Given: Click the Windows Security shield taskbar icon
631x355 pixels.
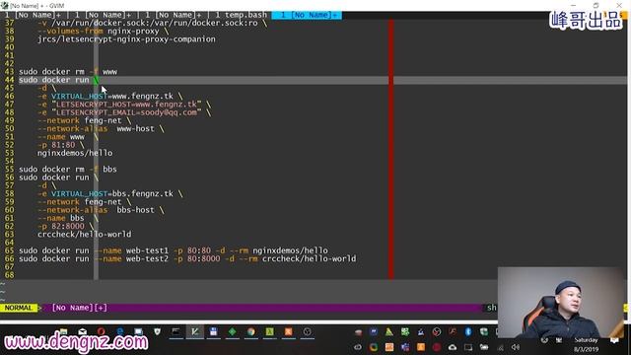Looking at the screenshot, I should [158, 332].
